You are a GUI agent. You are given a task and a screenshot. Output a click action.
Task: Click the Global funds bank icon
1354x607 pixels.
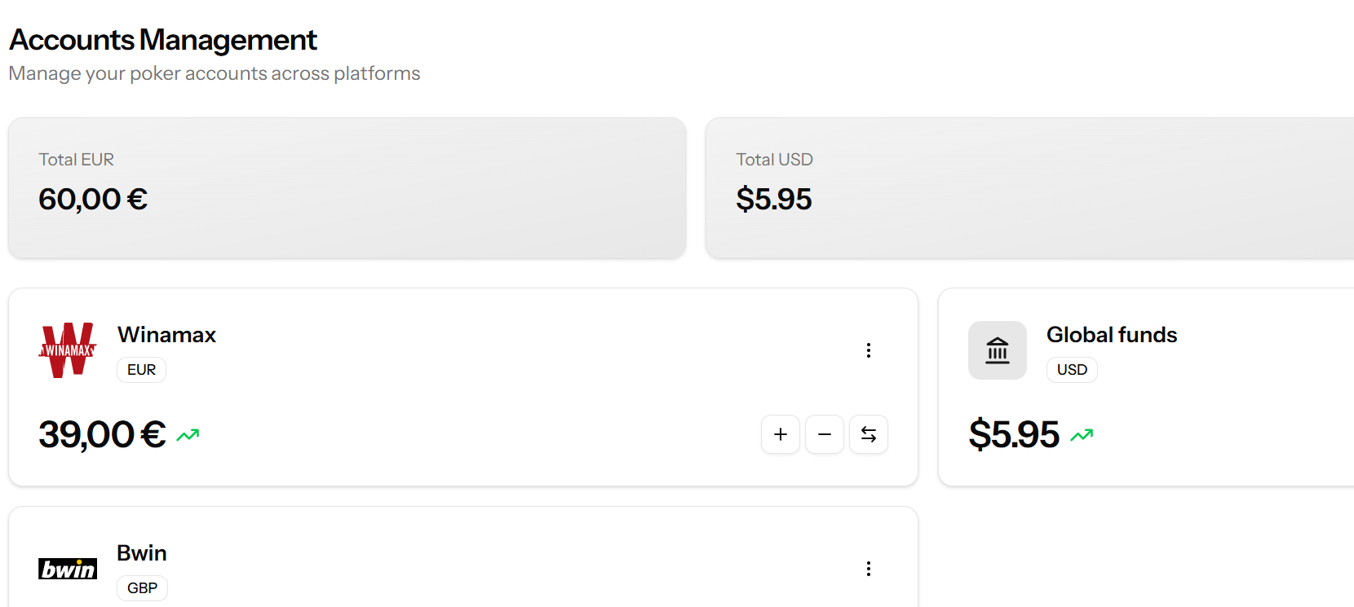998,350
